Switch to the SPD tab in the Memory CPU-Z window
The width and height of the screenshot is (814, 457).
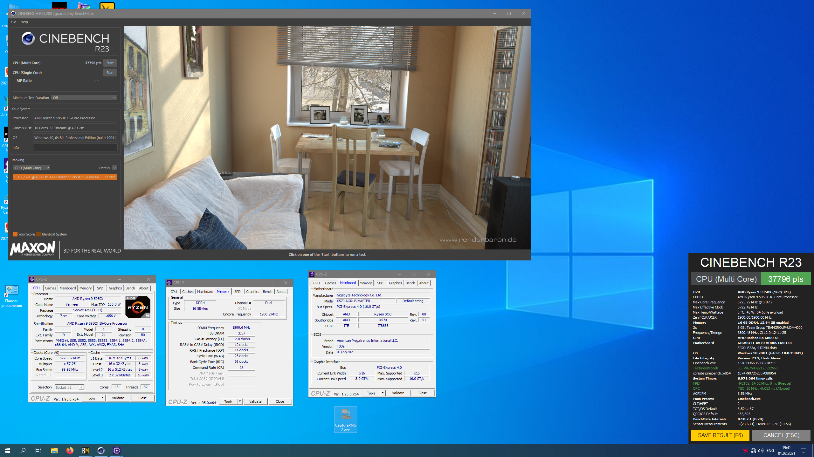tap(237, 292)
